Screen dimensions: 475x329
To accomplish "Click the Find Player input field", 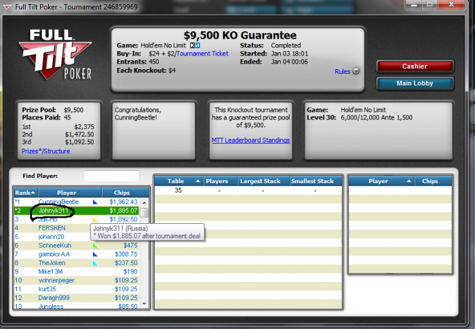I will tap(111, 176).
